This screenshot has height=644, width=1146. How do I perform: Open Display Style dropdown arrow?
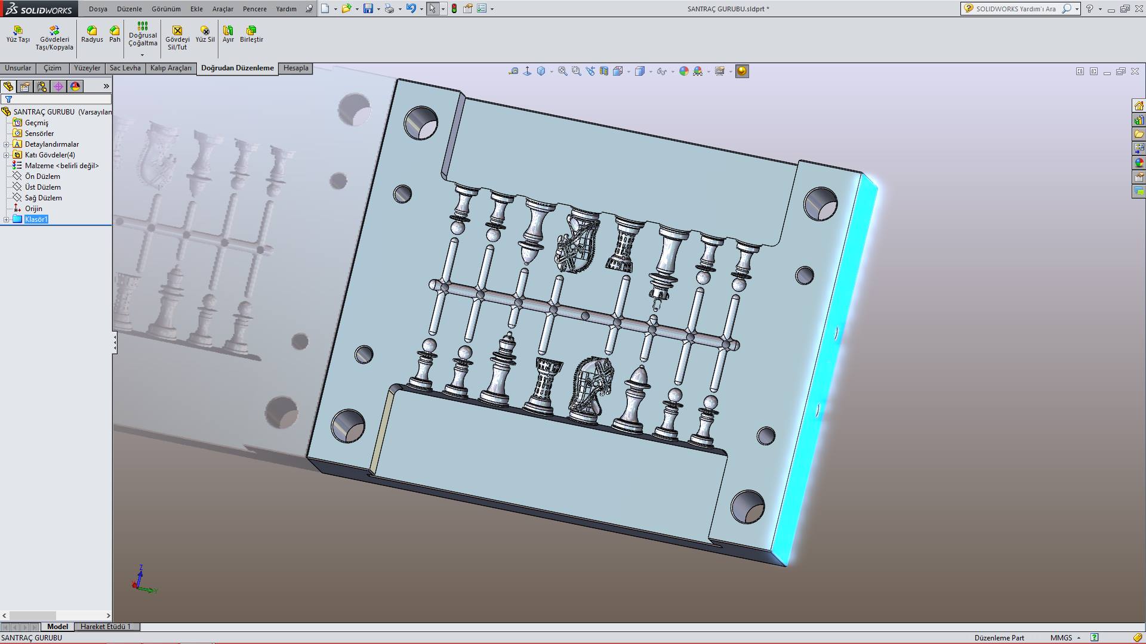pos(651,72)
